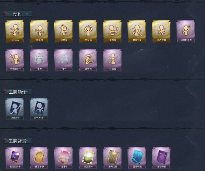Choose the purple "KT猫猫" action card
The height and width of the screenshot is (171, 205).
112,60
